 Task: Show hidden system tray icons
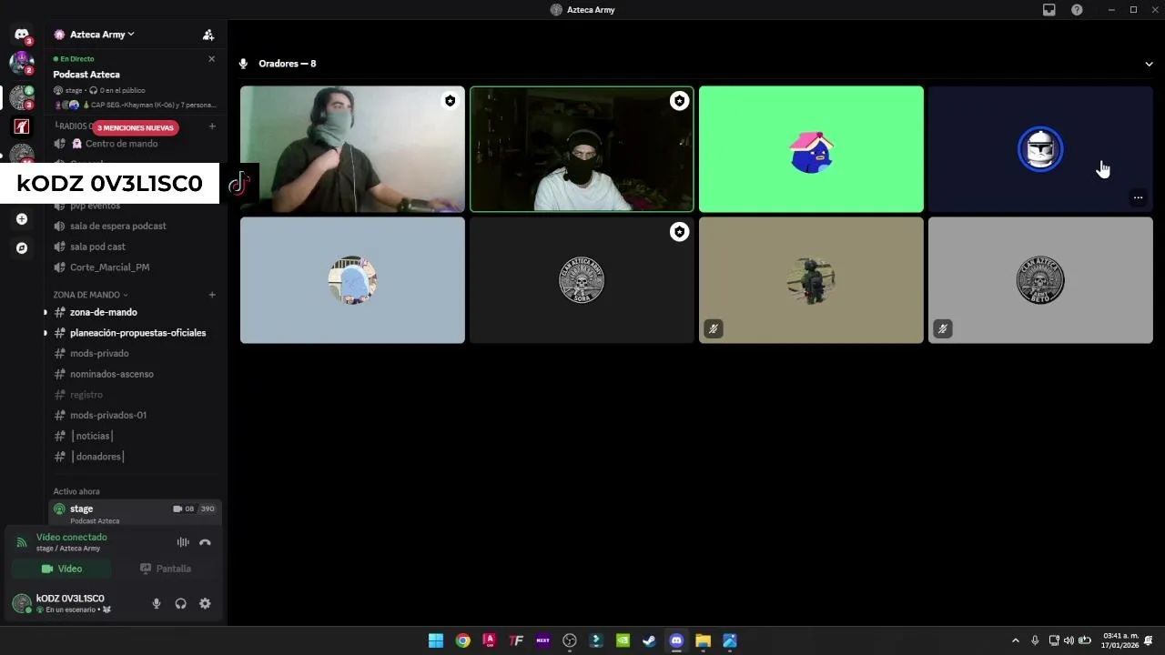point(1016,640)
